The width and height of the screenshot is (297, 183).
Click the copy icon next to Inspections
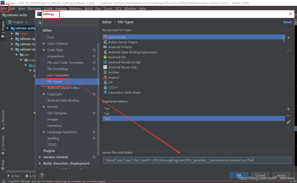point(94,56)
